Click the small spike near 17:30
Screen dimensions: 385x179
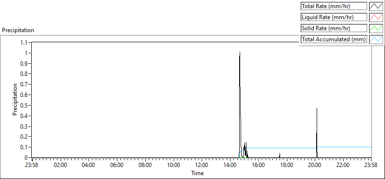(x=280, y=154)
